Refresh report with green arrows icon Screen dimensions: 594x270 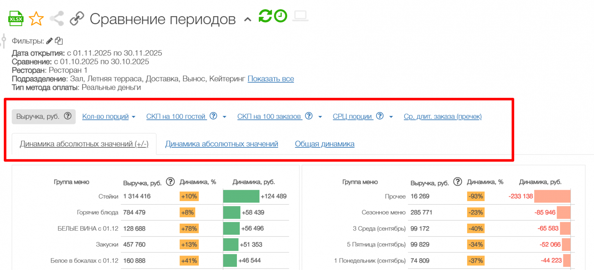(265, 16)
